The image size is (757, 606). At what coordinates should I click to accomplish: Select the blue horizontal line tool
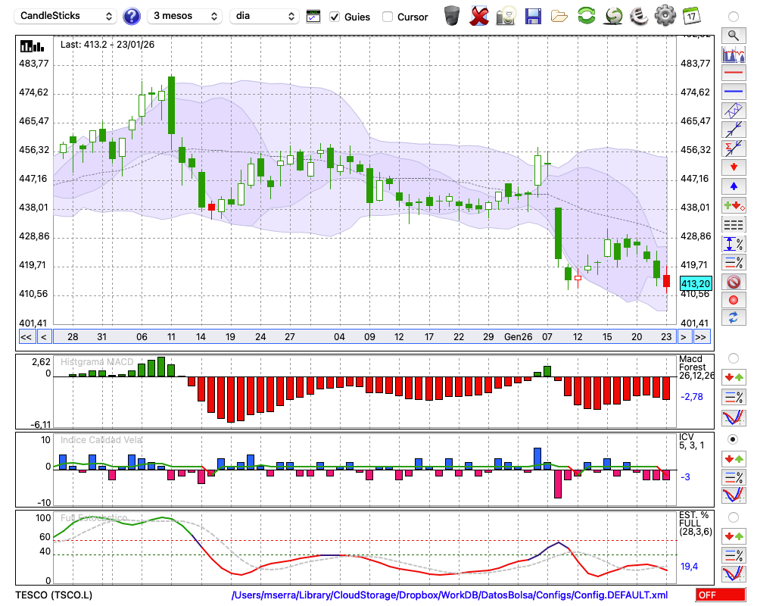[x=733, y=92]
